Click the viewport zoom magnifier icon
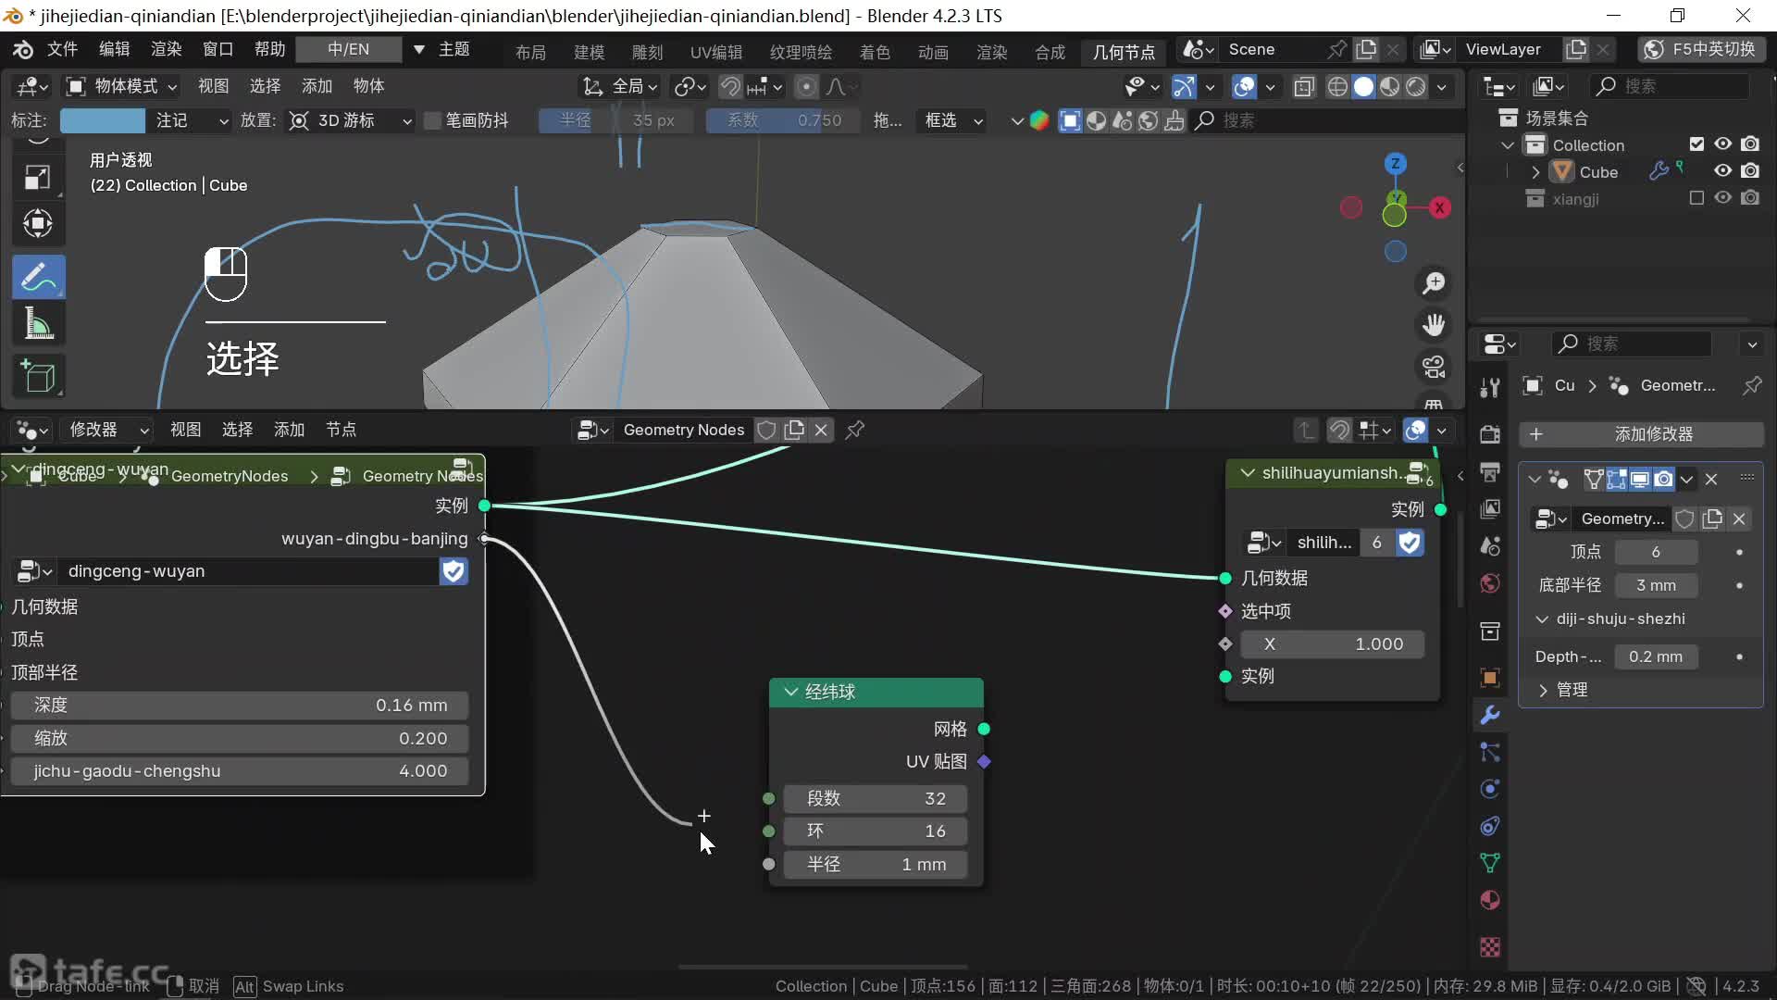1777x1000 pixels. pyautogui.click(x=1434, y=283)
